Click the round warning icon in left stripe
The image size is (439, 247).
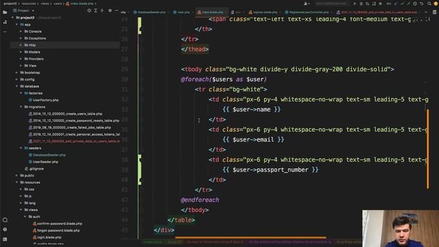coord(5,229)
